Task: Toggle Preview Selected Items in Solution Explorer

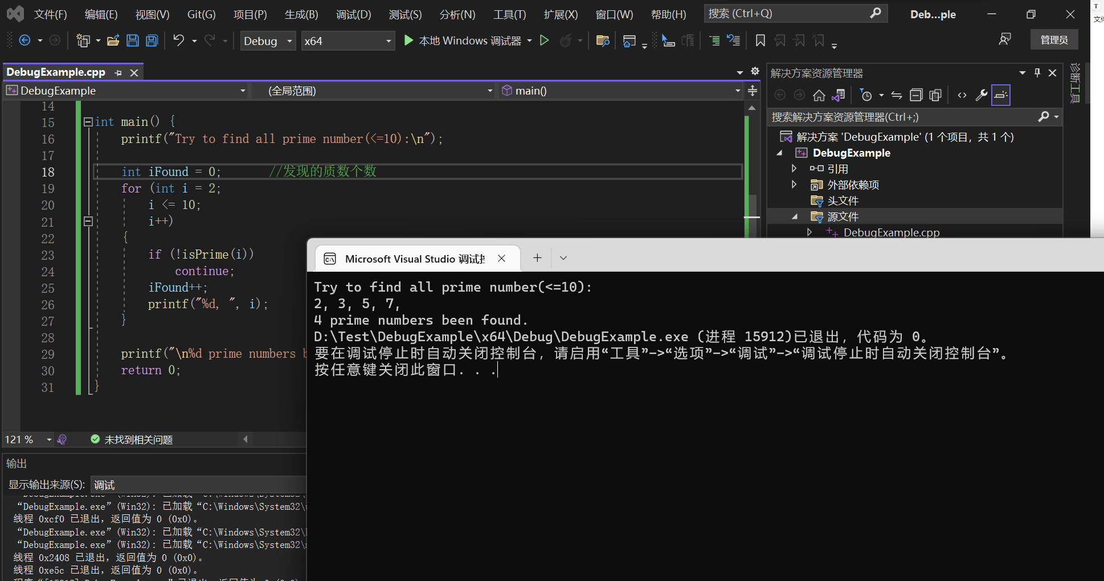Action: [x=1001, y=95]
